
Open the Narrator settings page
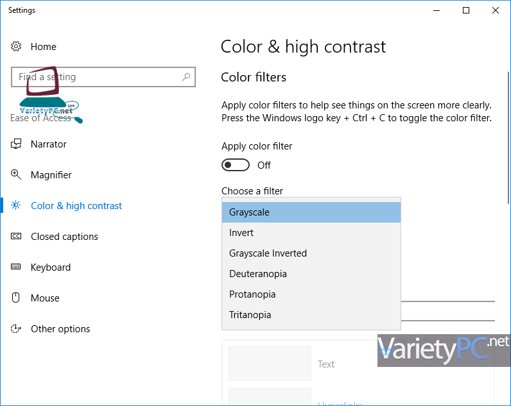point(49,144)
